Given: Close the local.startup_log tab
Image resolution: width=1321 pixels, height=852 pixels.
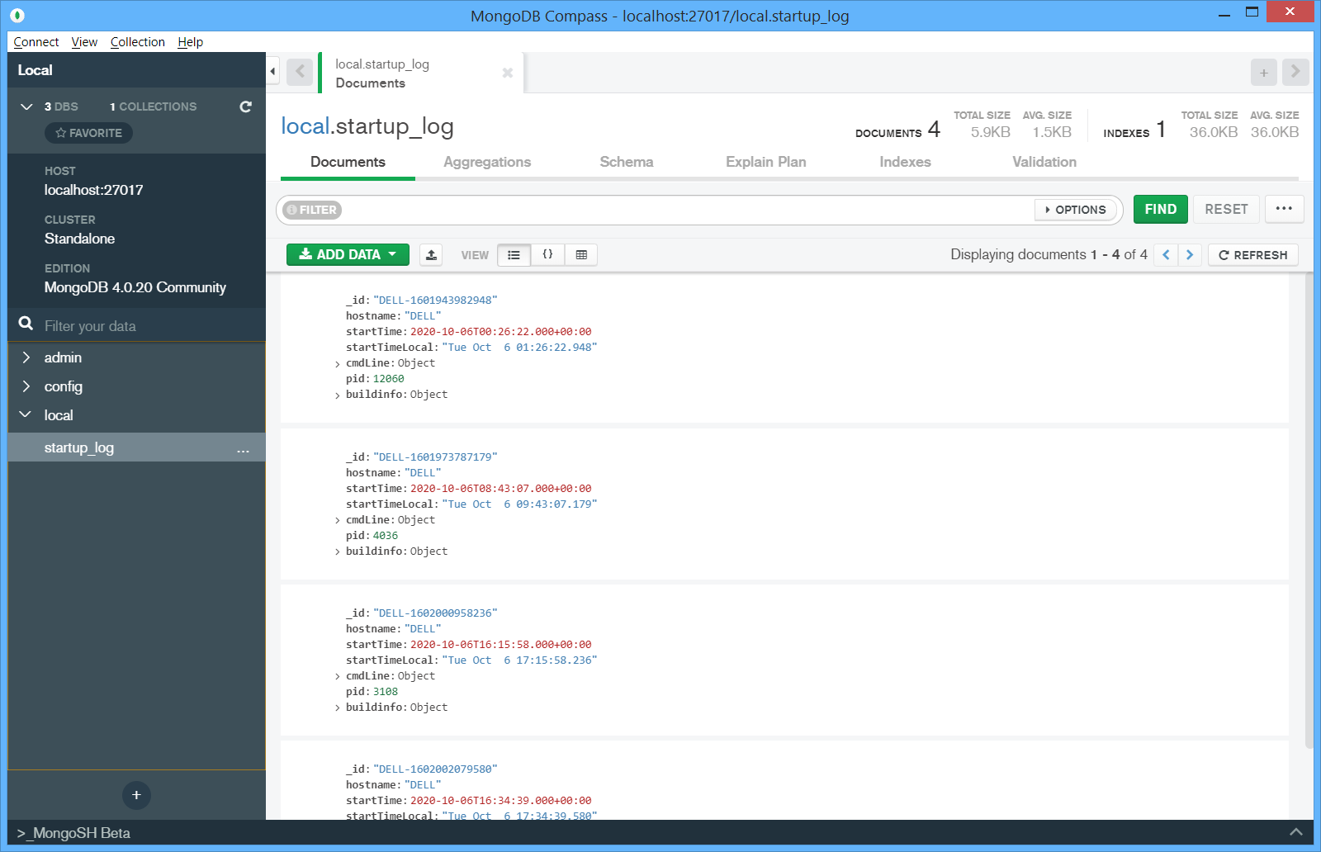Looking at the screenshot, I should point(508,73).
